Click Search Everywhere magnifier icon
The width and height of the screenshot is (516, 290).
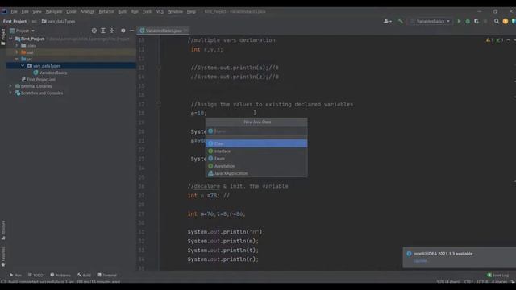[x=497, y=22]
